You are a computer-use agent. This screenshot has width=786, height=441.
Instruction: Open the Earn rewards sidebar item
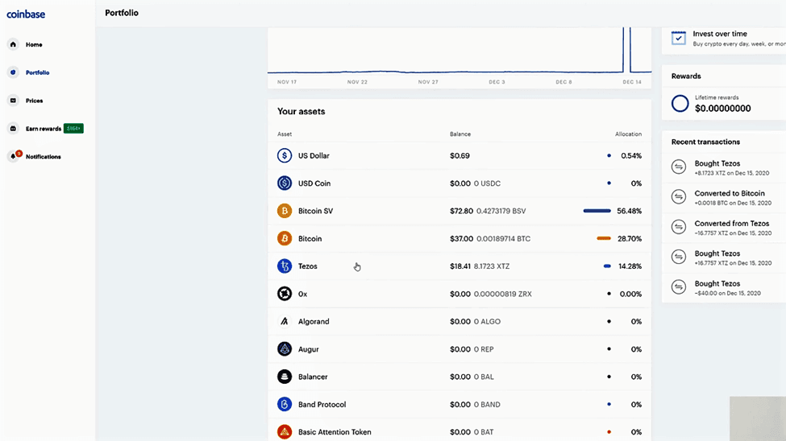tap(43, 129)
